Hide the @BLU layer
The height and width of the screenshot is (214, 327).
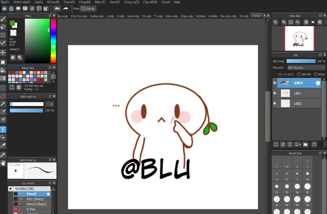pos(275,83)
